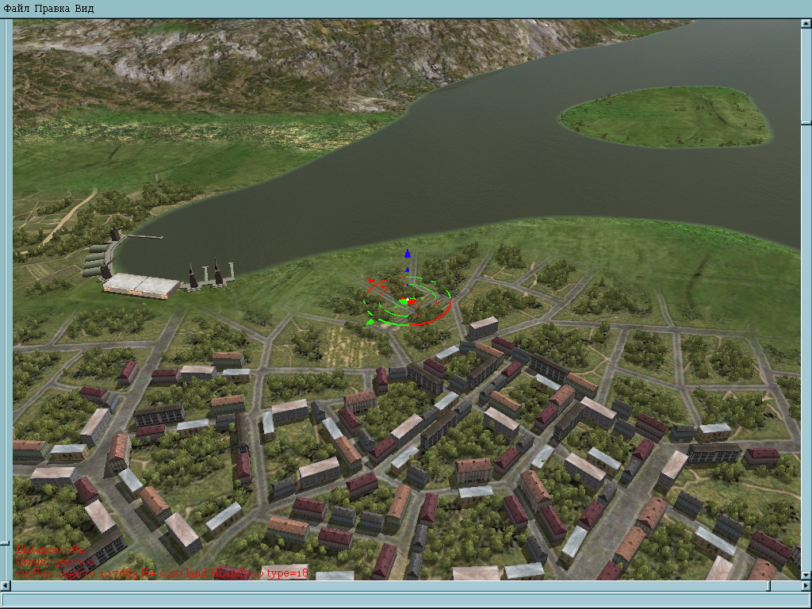Click the 'Distance: 782' readout

tap(50, 550)
